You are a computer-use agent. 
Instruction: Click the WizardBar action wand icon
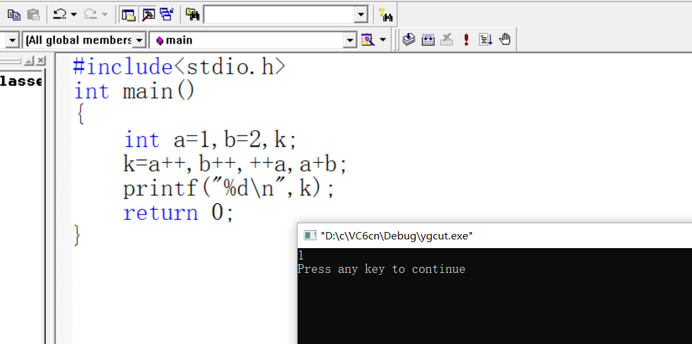[367, 40]
